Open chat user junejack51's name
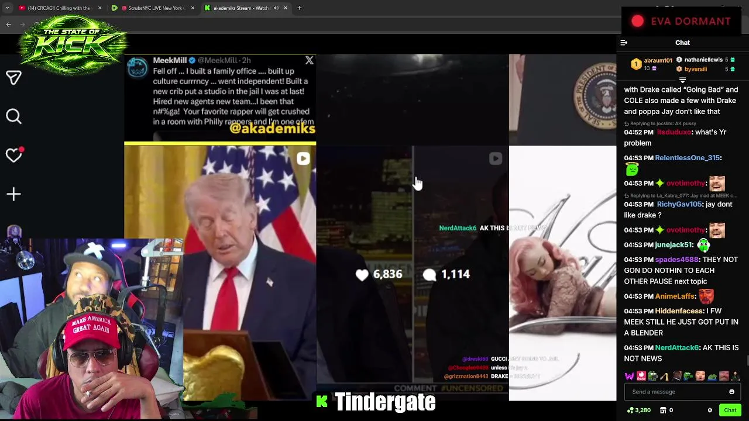This screenshot has height=421, width=749. click(x=674, y=245)
